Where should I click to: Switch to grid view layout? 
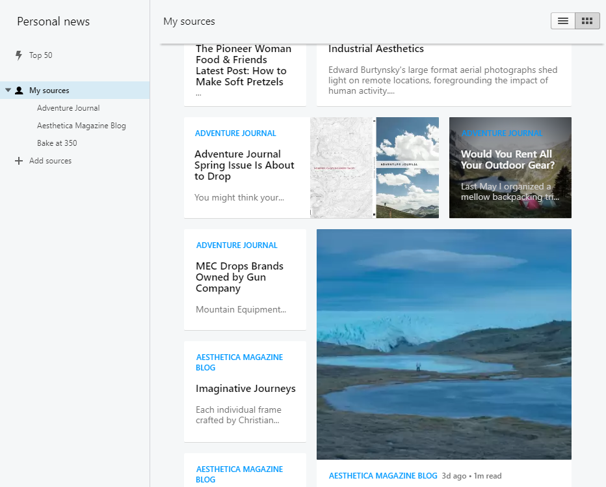coord(587,21)
